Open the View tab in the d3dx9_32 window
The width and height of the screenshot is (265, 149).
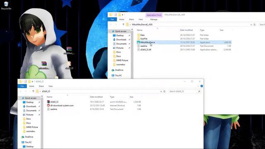coord(51,86)
